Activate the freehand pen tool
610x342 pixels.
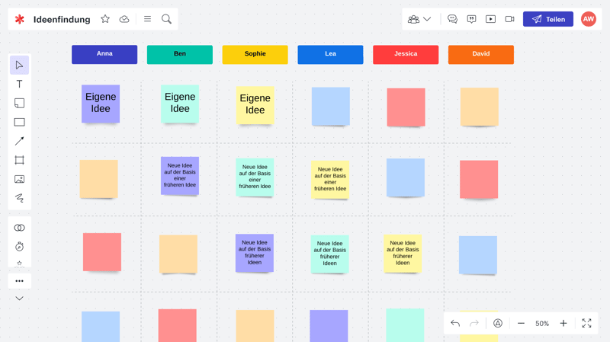(x=19, y=198)
